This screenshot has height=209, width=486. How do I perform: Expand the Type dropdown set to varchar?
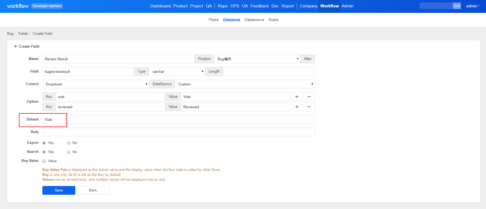pyautogui.click(x=177, y=71)
